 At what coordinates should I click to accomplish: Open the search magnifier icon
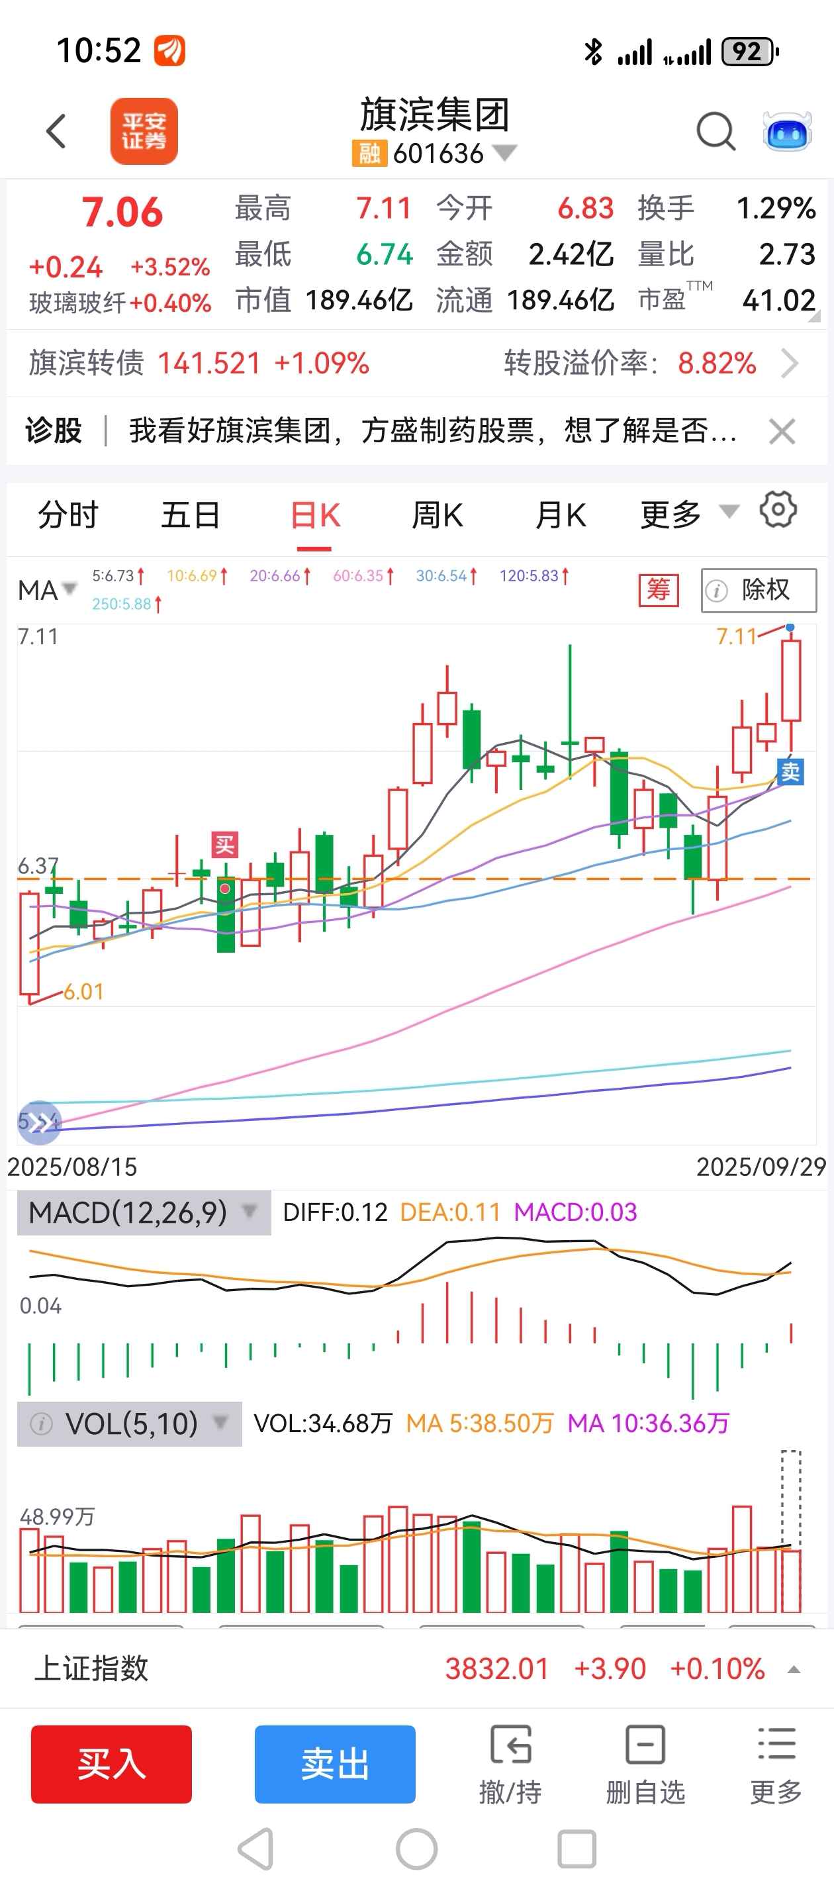coord(716,132)
